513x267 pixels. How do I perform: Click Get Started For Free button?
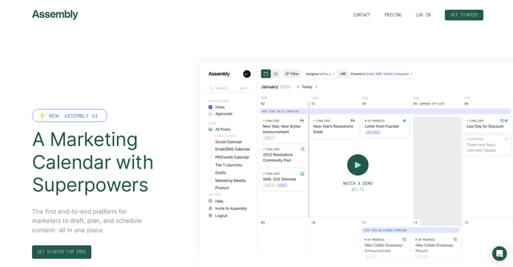62,252
